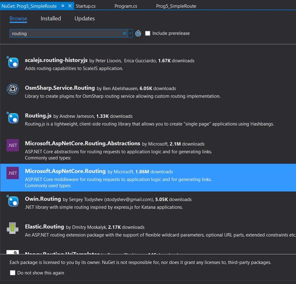Screen dimensions: 296x284
Task: Click '5.05K downloads' text
Action: tap(173, 200)
